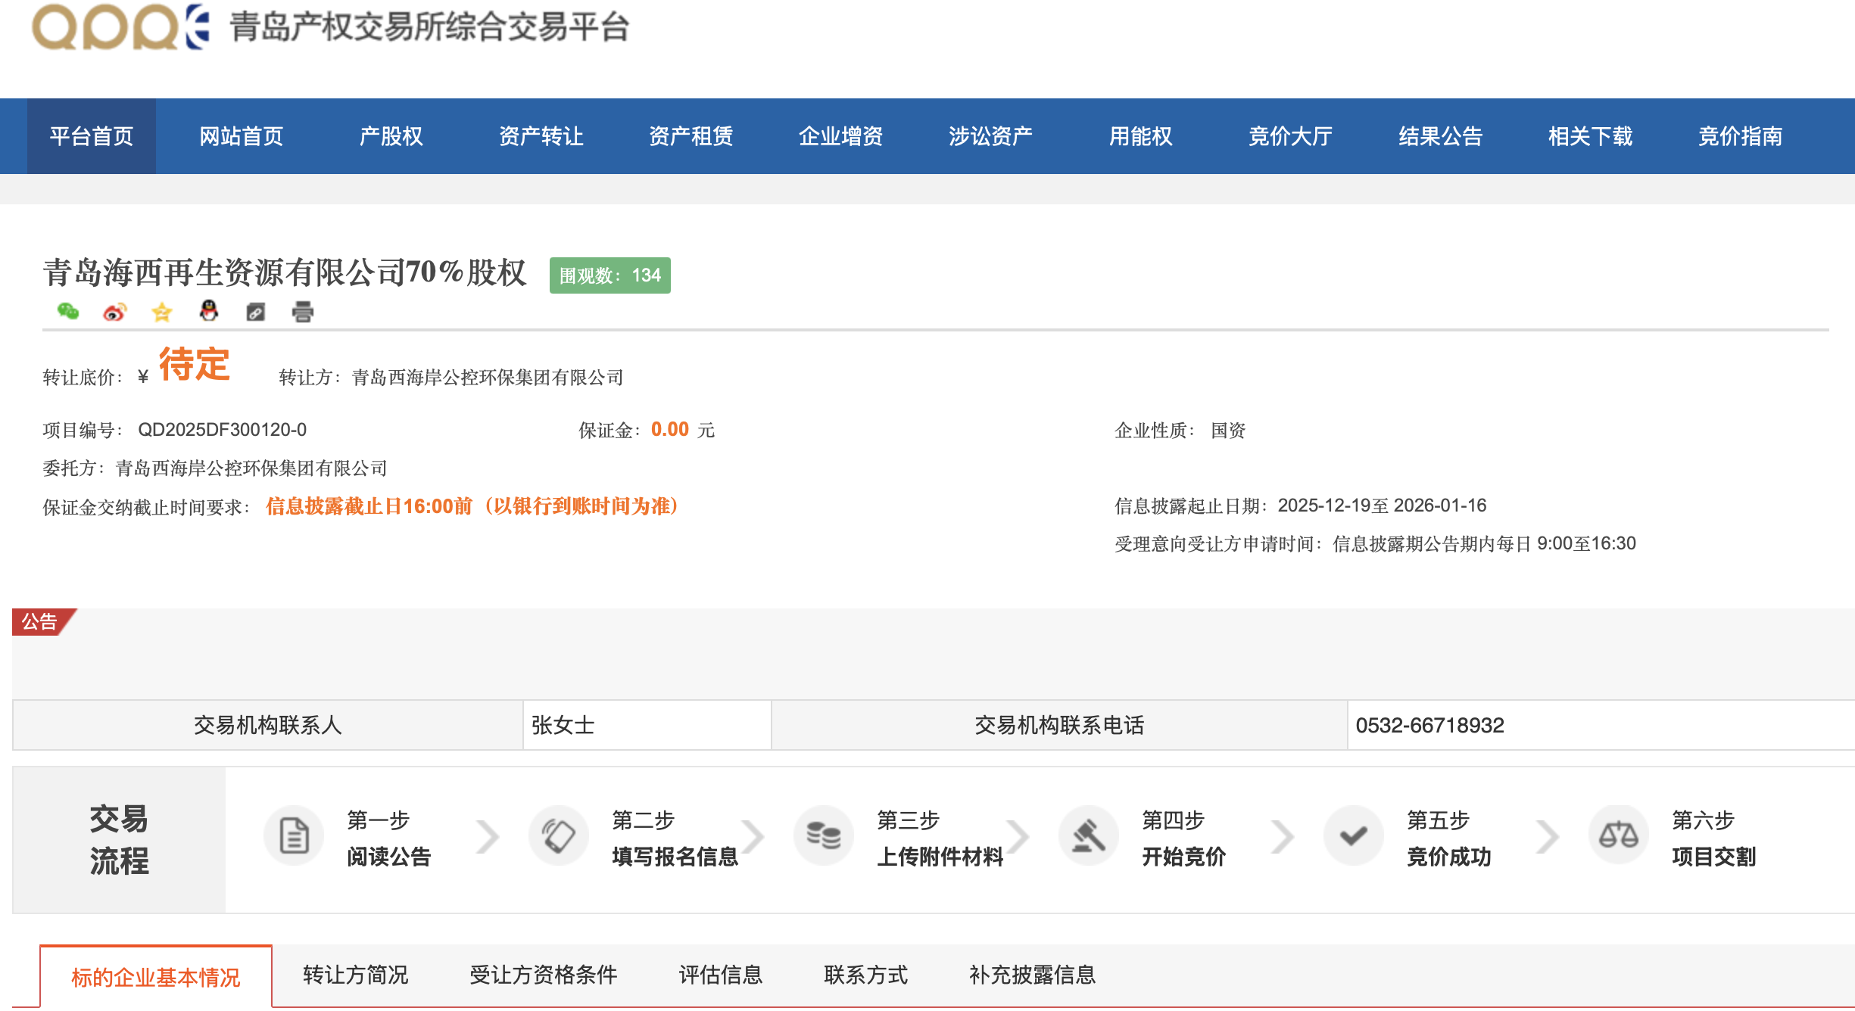This screenshot has width=1855, height=1011.
Task: Switch to the 转让方简况 tab
Action: [355, 975]
